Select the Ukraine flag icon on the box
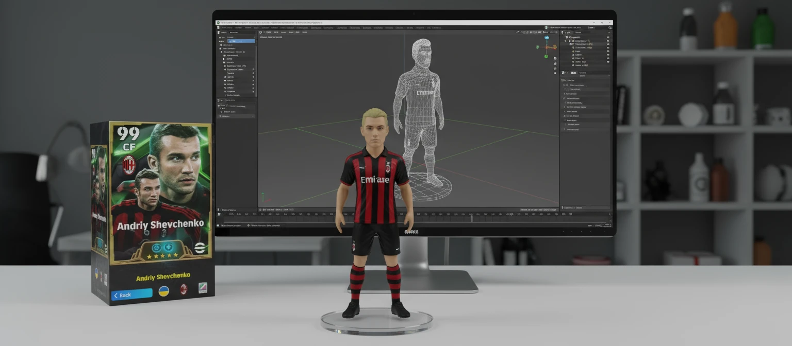 164,291
